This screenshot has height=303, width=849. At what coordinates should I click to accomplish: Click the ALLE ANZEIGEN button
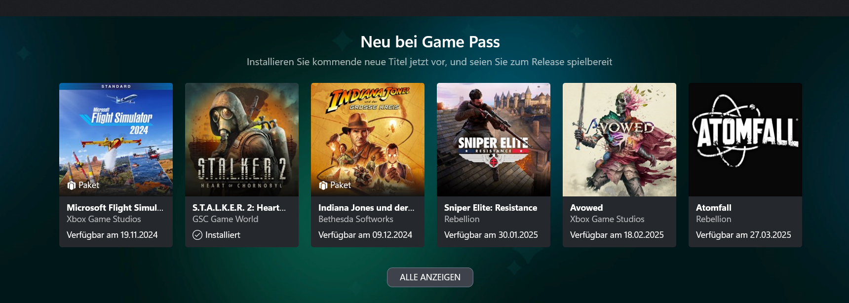(x=430, y=277)
